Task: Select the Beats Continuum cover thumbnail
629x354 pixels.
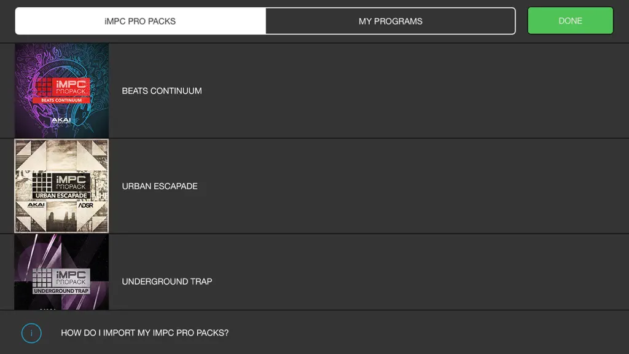Action: point(61,90)
